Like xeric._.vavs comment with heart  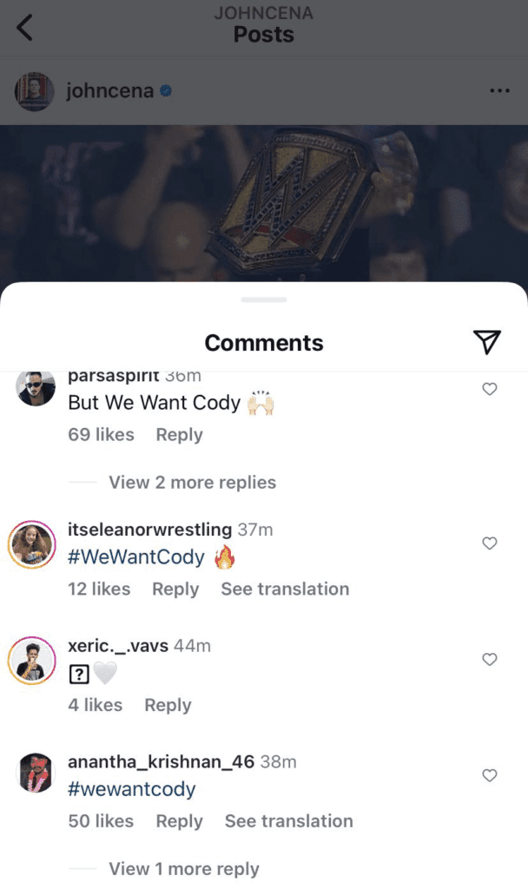pos(490,660)
